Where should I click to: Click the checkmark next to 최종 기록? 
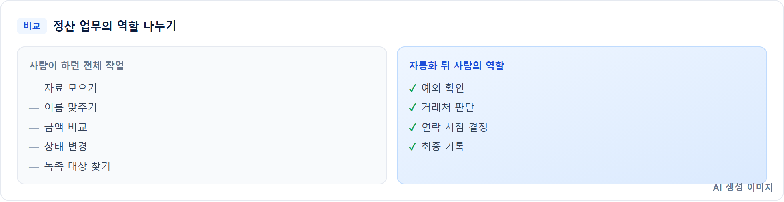coord(412,147)
